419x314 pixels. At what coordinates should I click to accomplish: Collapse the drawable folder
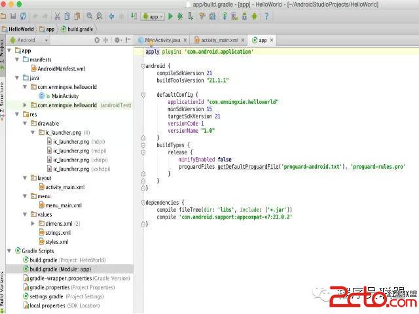(x=25, y=124)
